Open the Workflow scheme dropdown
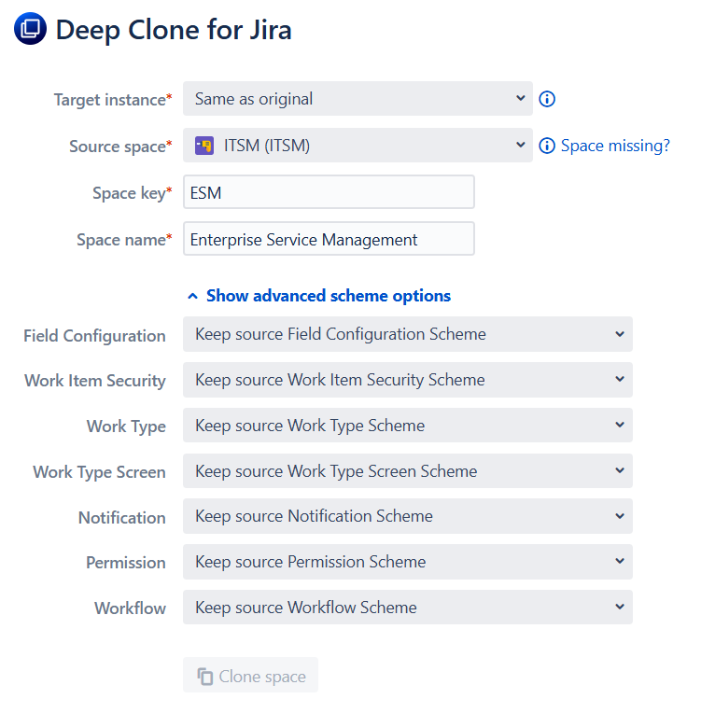 (x=408, y=608)
